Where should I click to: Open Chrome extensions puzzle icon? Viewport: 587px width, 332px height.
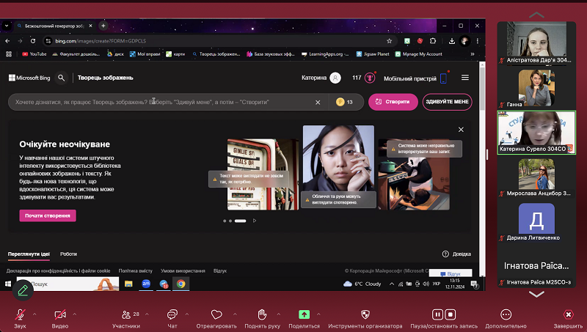click(x=433, y=41)
